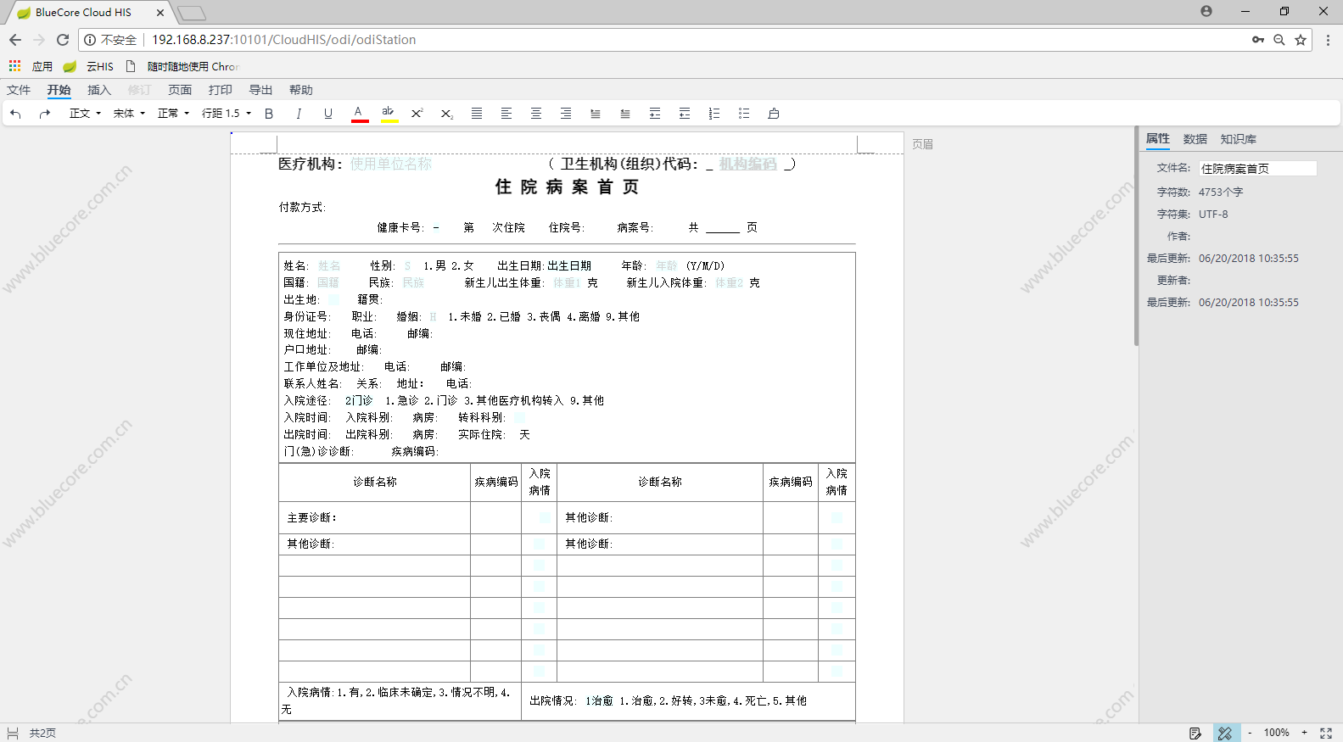Toggle bold formatting
1343x742 pixels.
pos(269,114)
